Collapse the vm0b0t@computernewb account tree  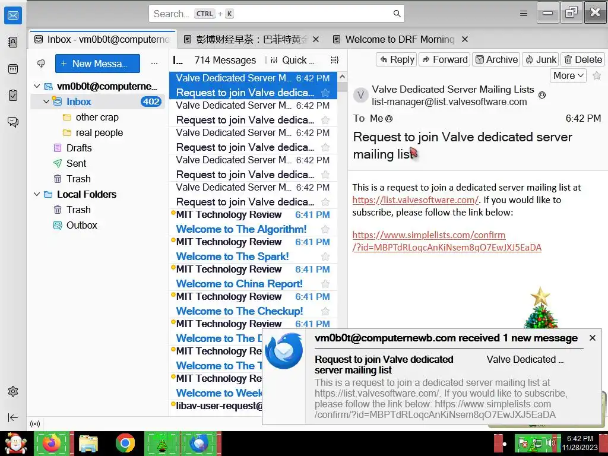(x=37, y=86)
